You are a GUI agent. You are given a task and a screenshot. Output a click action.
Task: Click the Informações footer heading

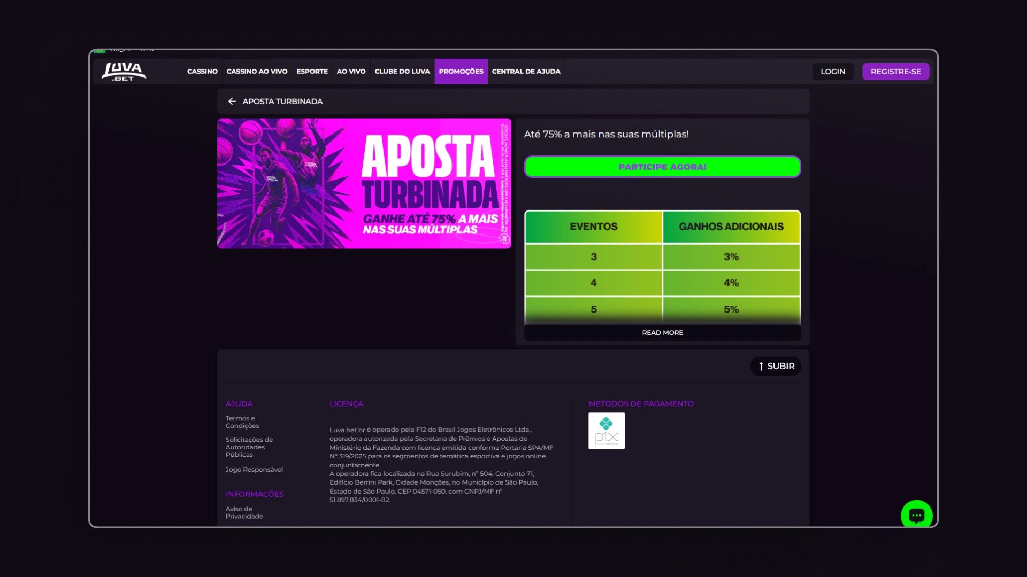[255, 494]
